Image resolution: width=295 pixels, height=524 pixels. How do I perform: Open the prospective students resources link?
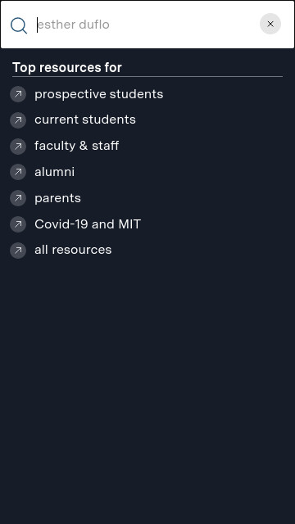[98, 94]
